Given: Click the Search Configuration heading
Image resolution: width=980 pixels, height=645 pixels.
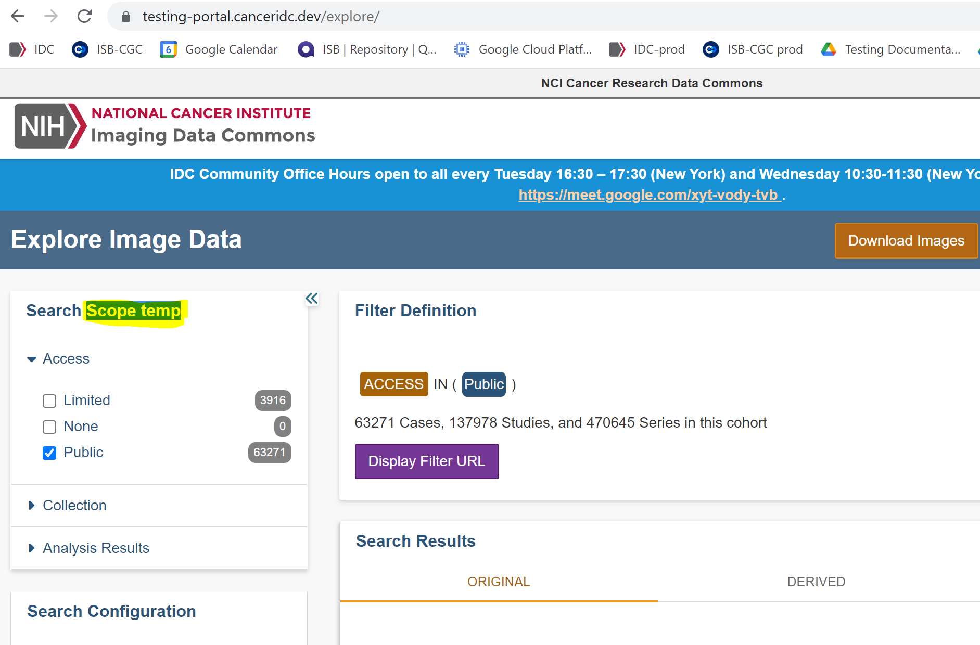Looking at the screenshot, I should click(111, 611).
